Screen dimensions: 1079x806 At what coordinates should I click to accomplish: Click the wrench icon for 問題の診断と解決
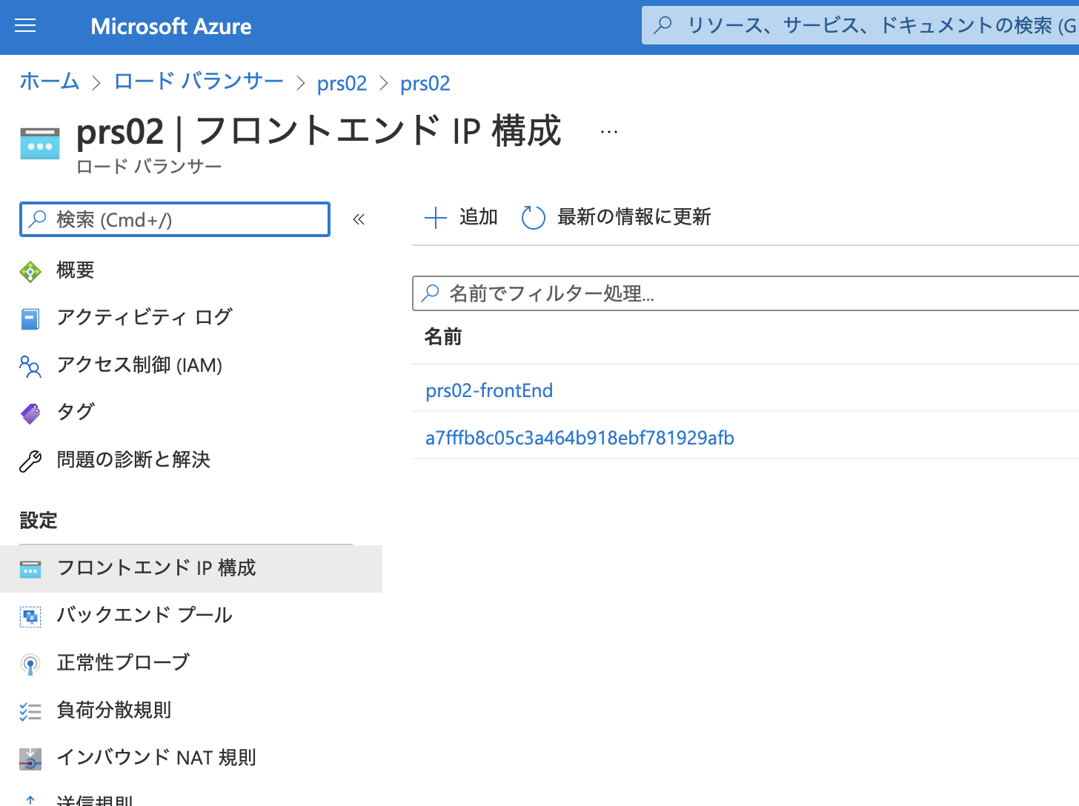pyautogui.click(x=30, y=461)
